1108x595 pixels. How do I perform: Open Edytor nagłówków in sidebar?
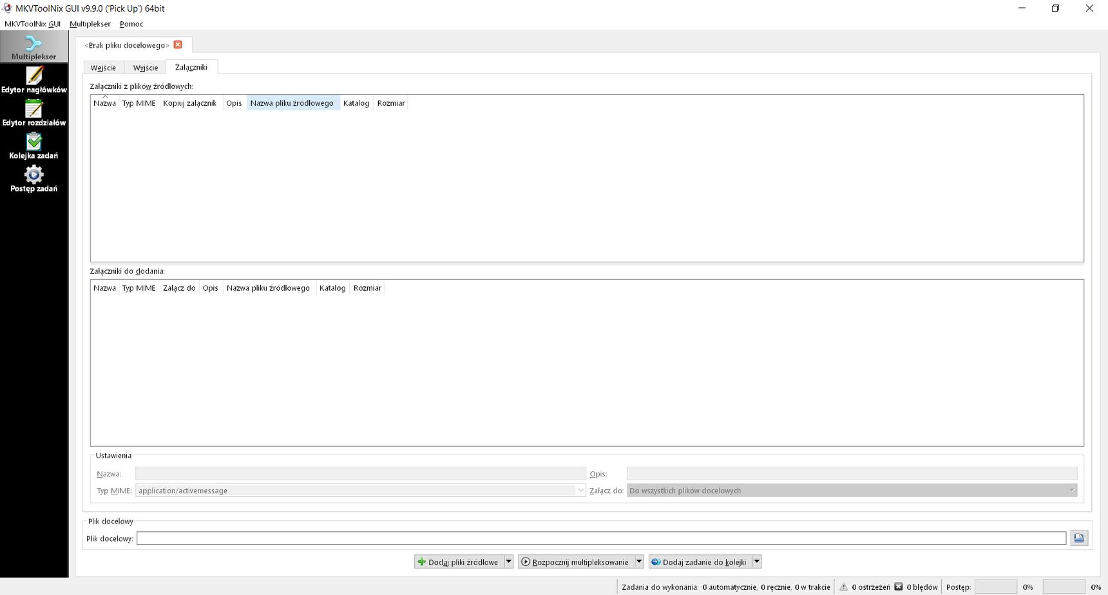33,80
